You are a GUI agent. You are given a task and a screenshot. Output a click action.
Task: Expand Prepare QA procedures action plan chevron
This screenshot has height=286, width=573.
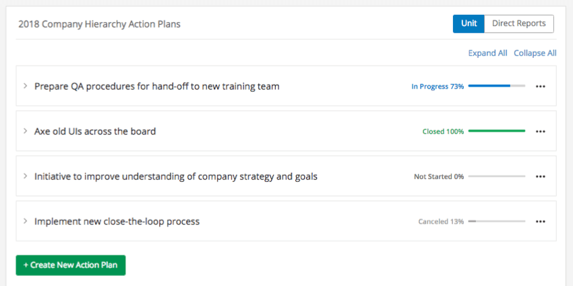25,86
